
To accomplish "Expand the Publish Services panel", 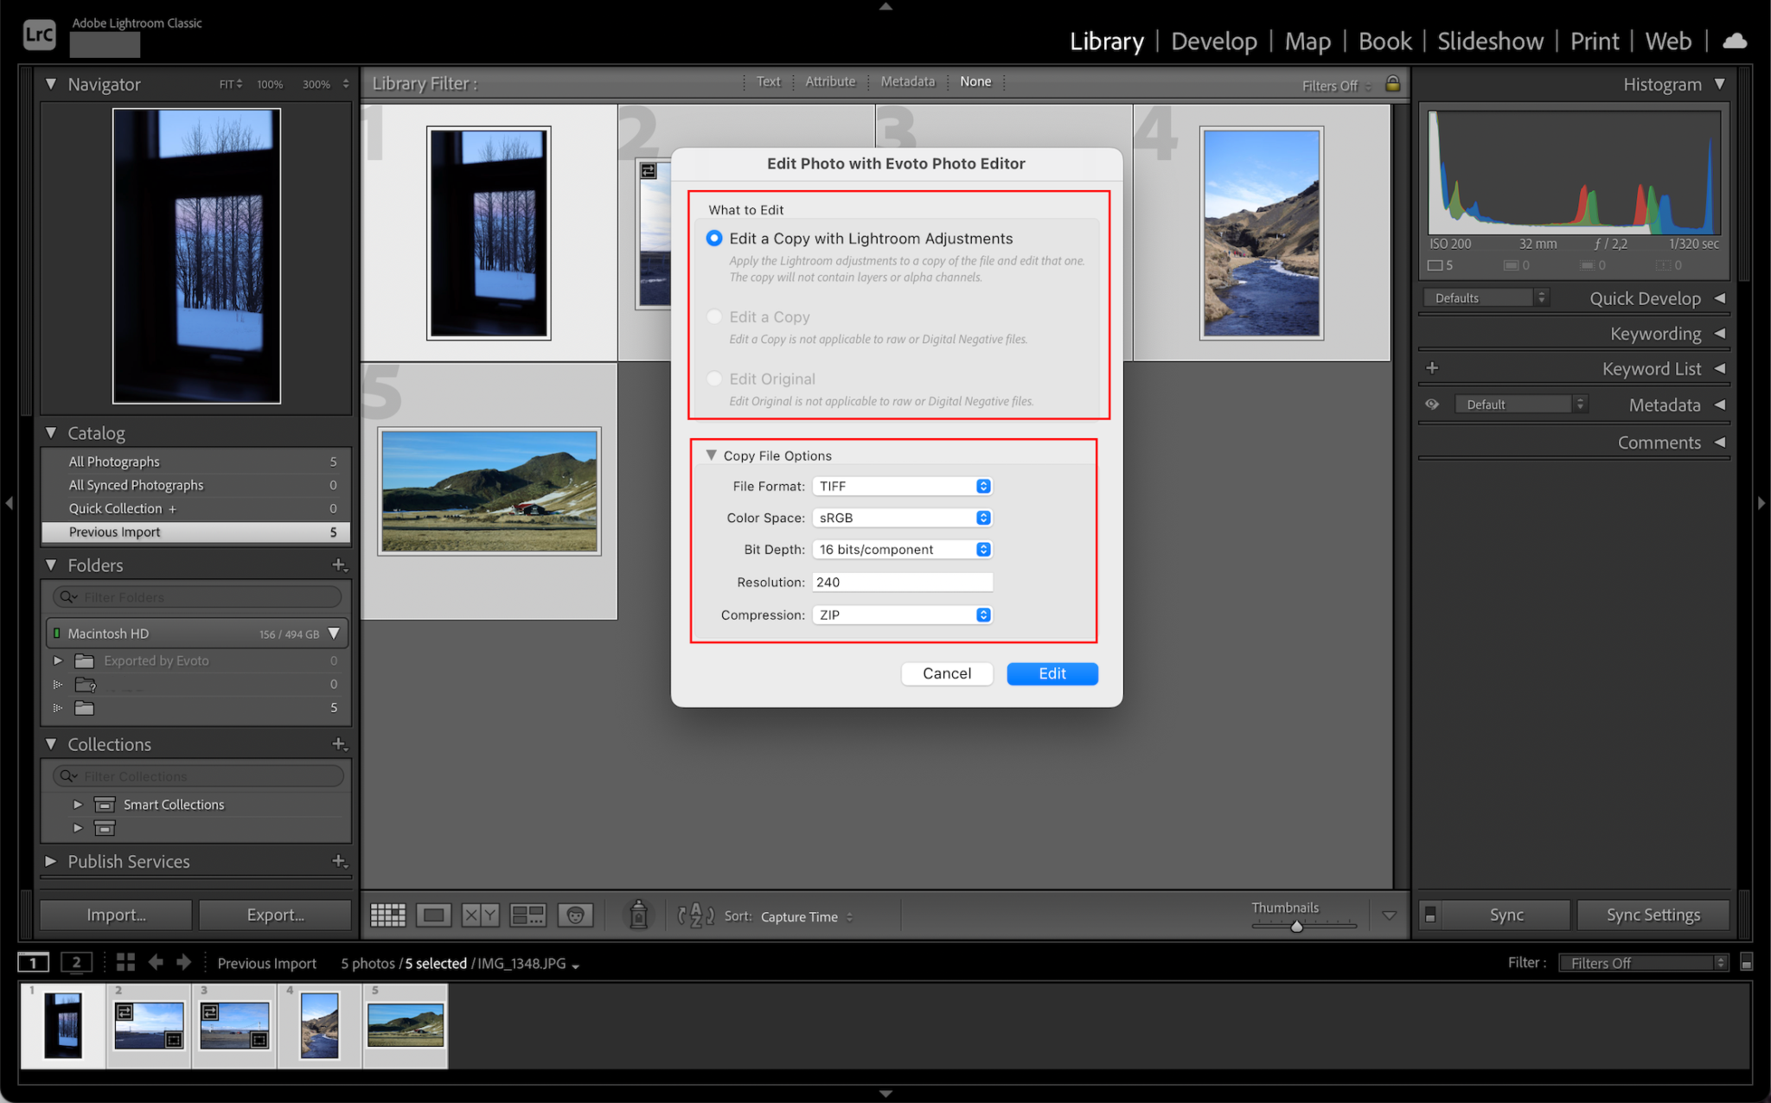I will pos(51,862).
